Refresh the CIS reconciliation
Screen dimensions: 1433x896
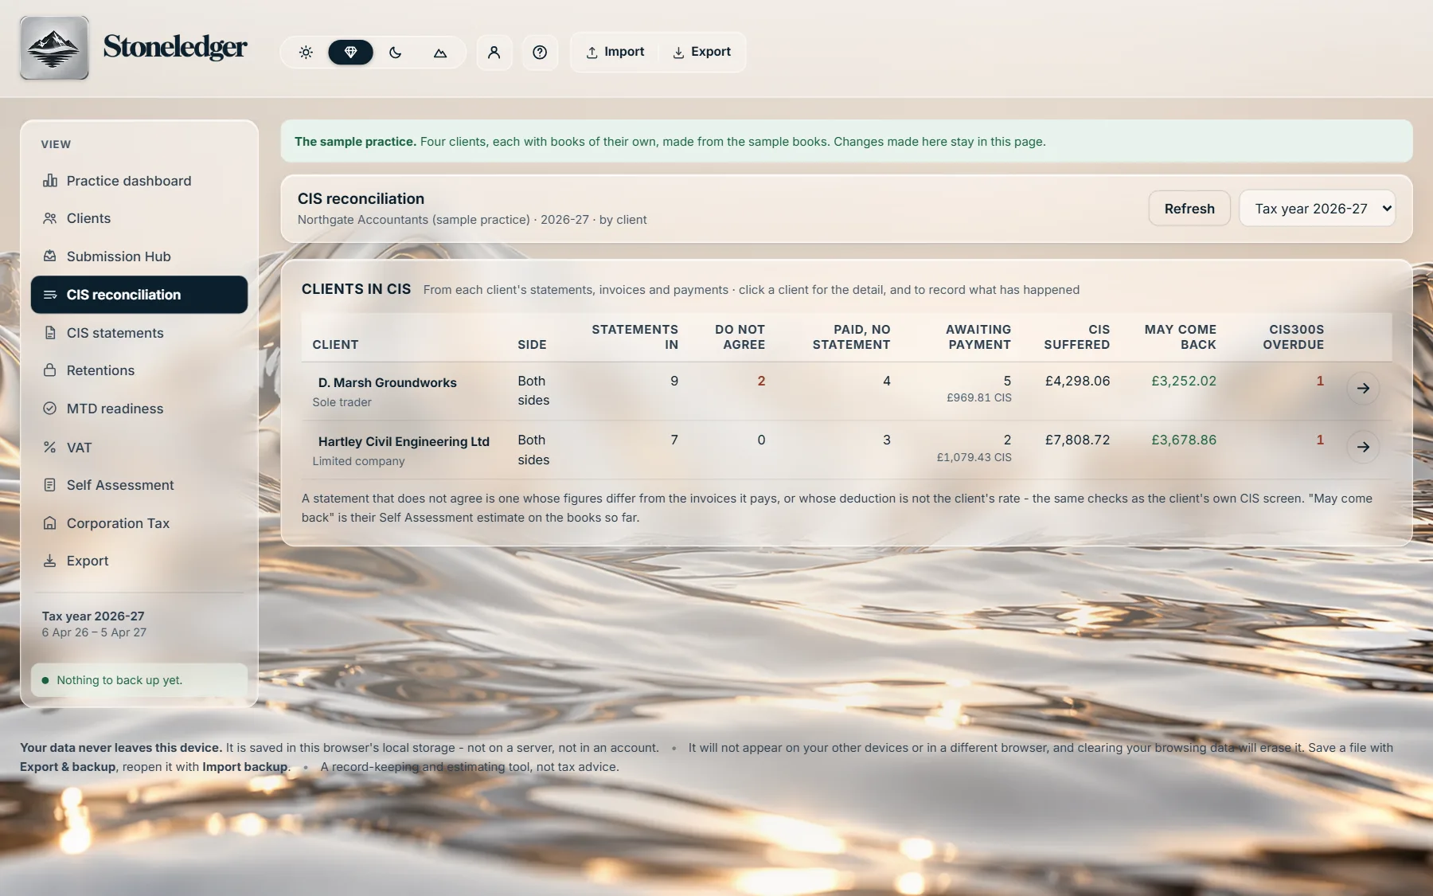click(x=1189, y=209)
